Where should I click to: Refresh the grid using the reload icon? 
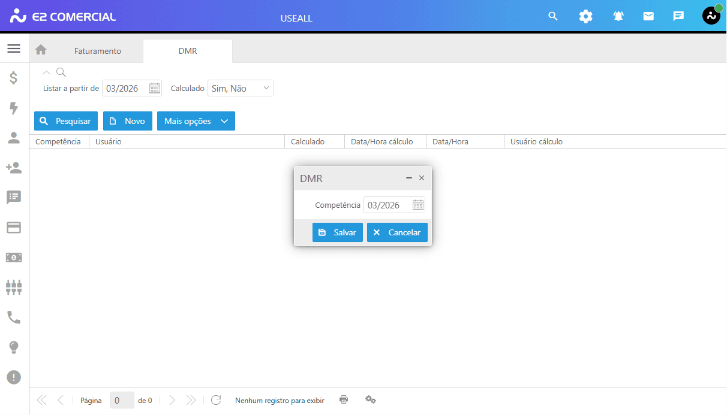pyautogui.click(x=216, y=400)
